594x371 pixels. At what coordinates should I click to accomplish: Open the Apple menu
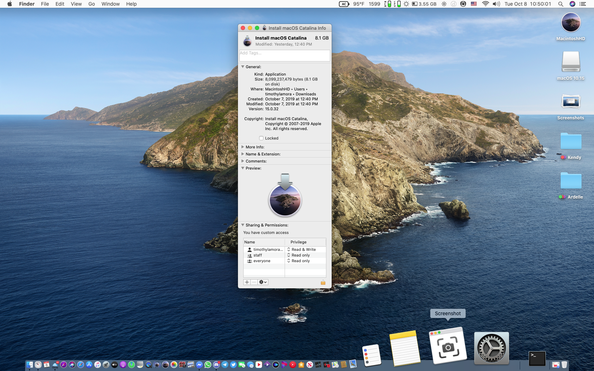click(10, 4)
